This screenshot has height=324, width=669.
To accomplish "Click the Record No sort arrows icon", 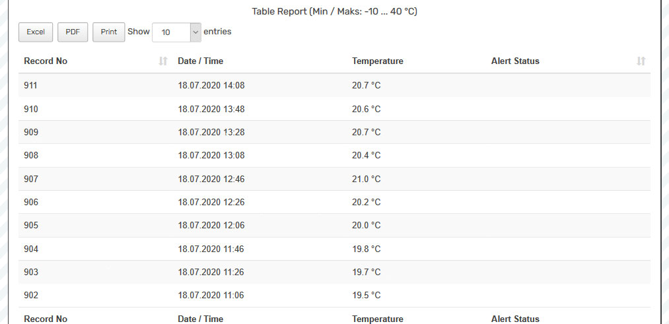I will coord(163,61).
